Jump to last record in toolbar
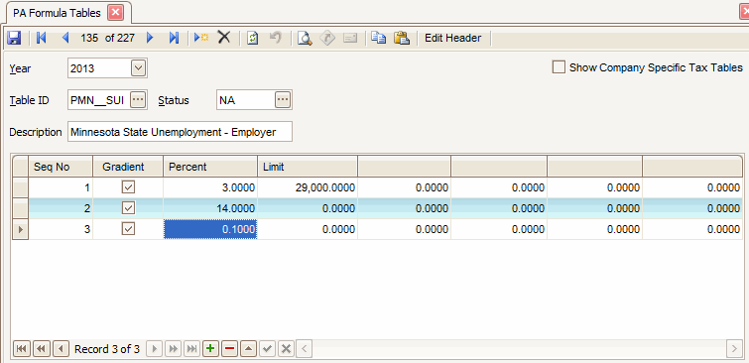The height and width of the screenshot is (363, 749). (174, 38)
